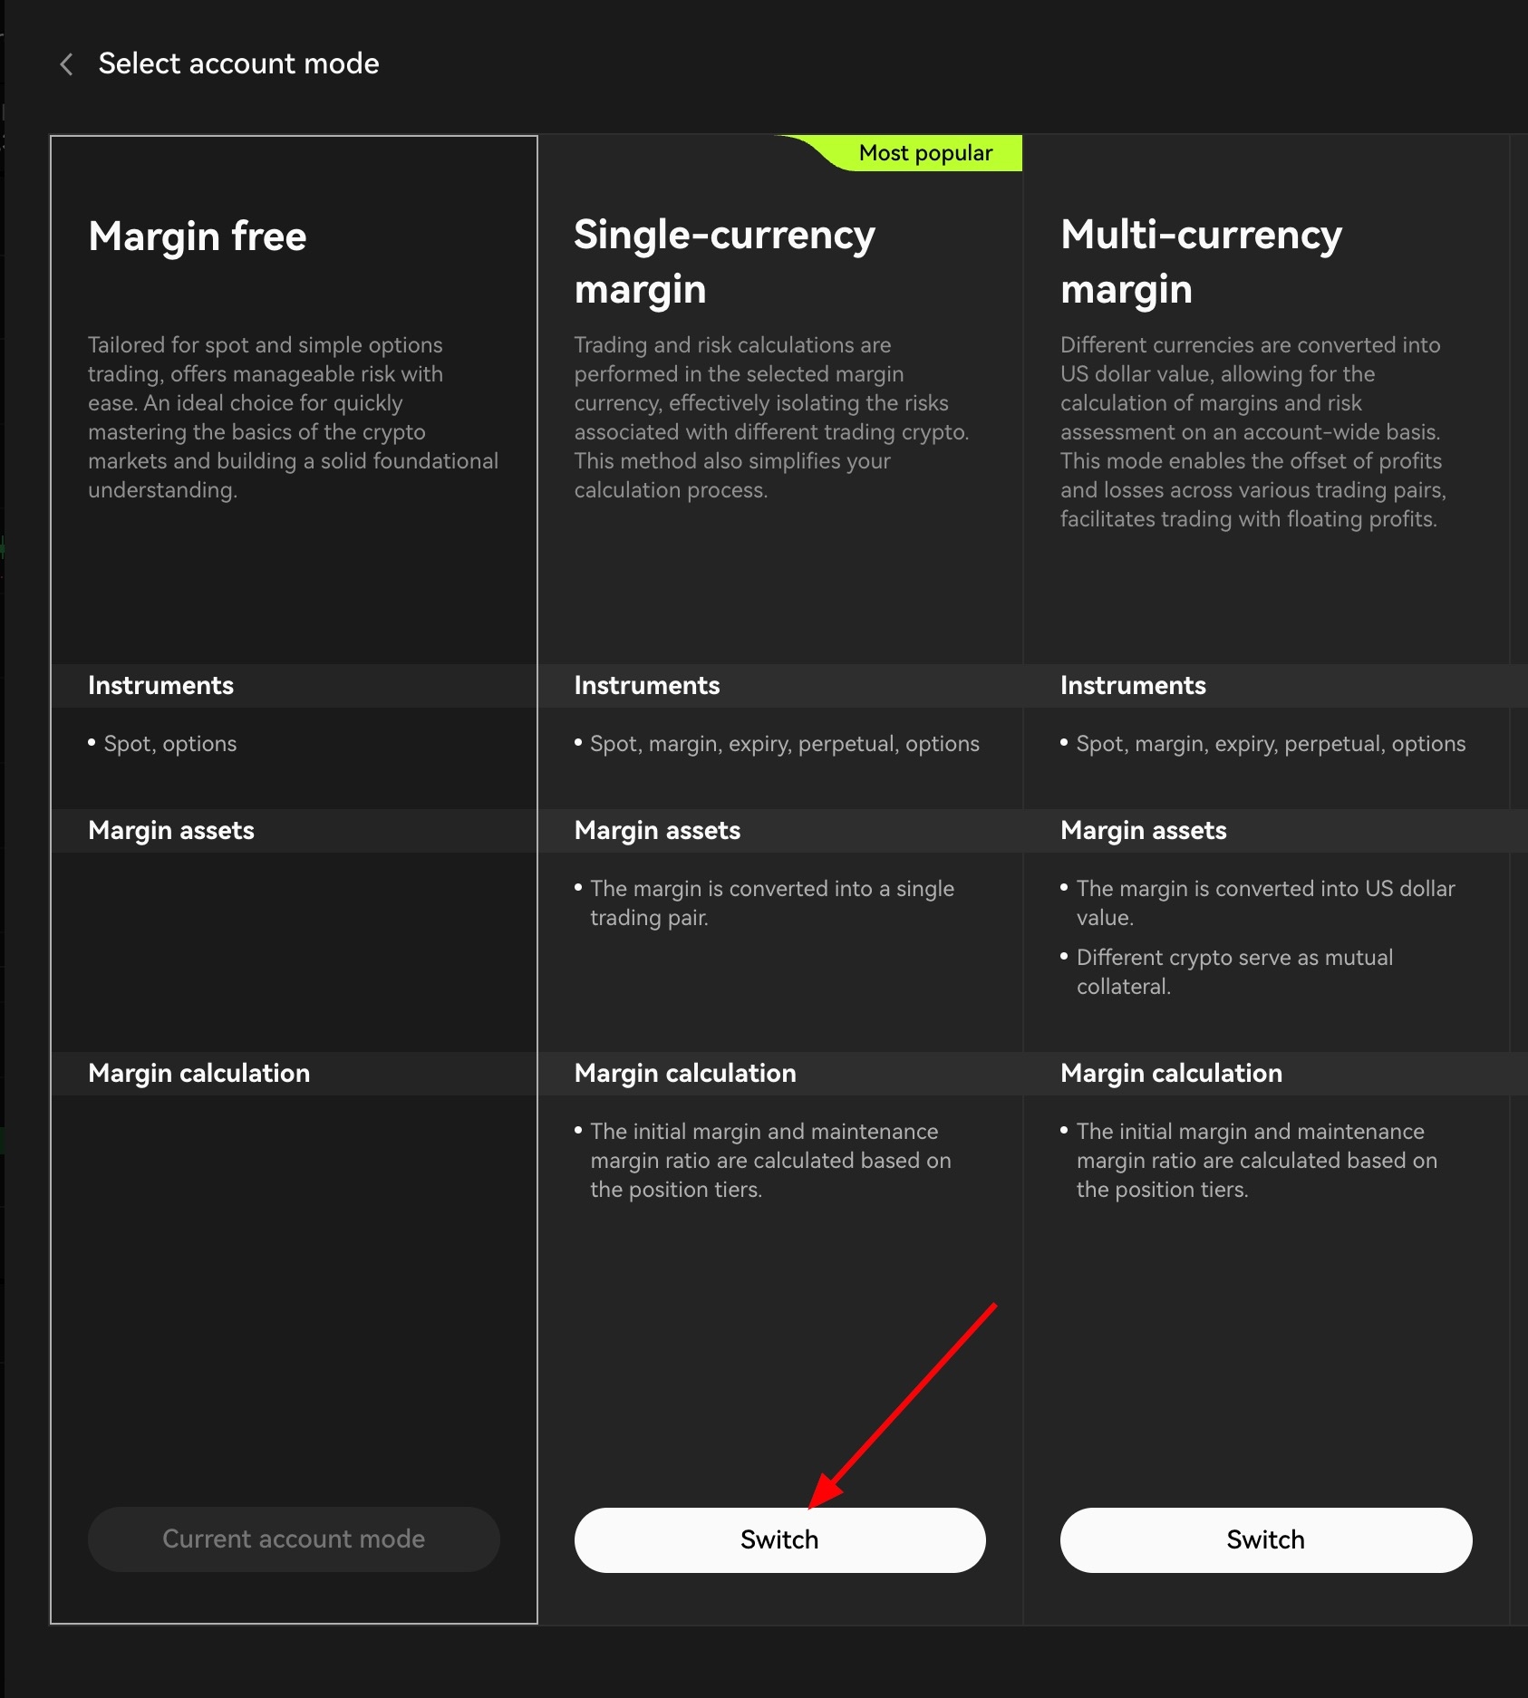This screenshot has height=1698, width=1528.
Task: Switch to Multi-currency margin mode
Action: pos(1265,1539)
